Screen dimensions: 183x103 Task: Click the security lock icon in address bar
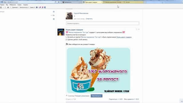click(59, 2)
